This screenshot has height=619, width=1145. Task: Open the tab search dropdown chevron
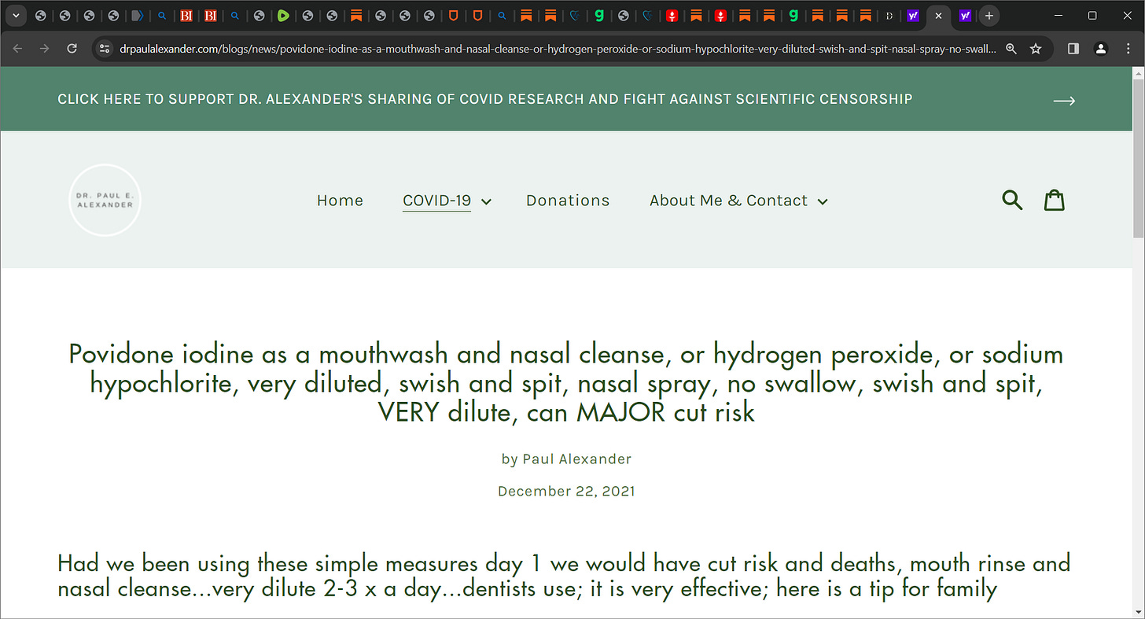(x=17, y=16)
